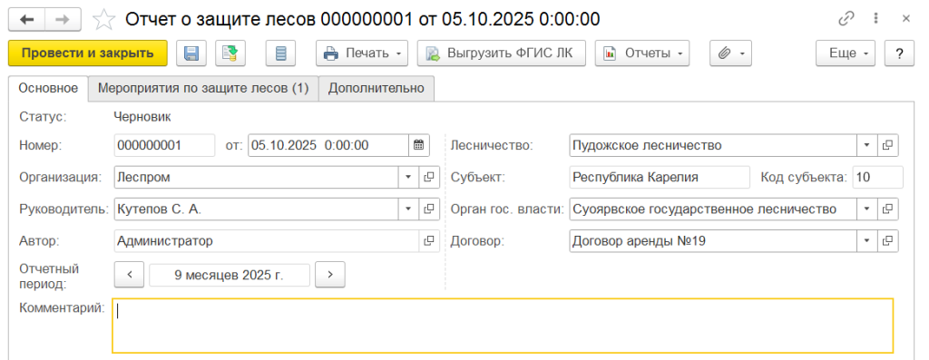Screen dimensions: 929x360
Task: Open the Организация record
Action: [429, 177]
